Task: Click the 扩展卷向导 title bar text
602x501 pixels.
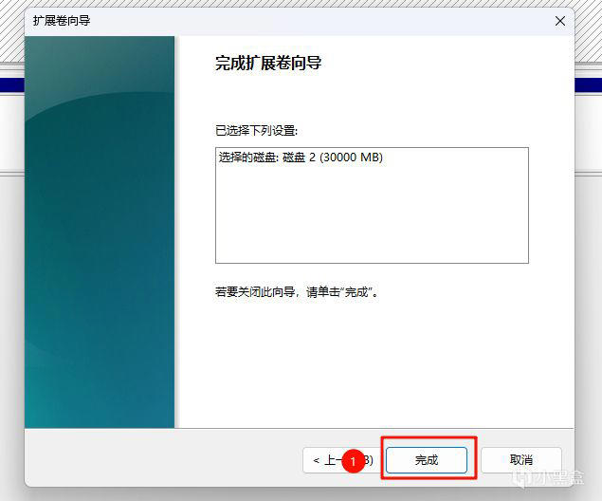Action: pyautogui.click(x=62, y=20)
